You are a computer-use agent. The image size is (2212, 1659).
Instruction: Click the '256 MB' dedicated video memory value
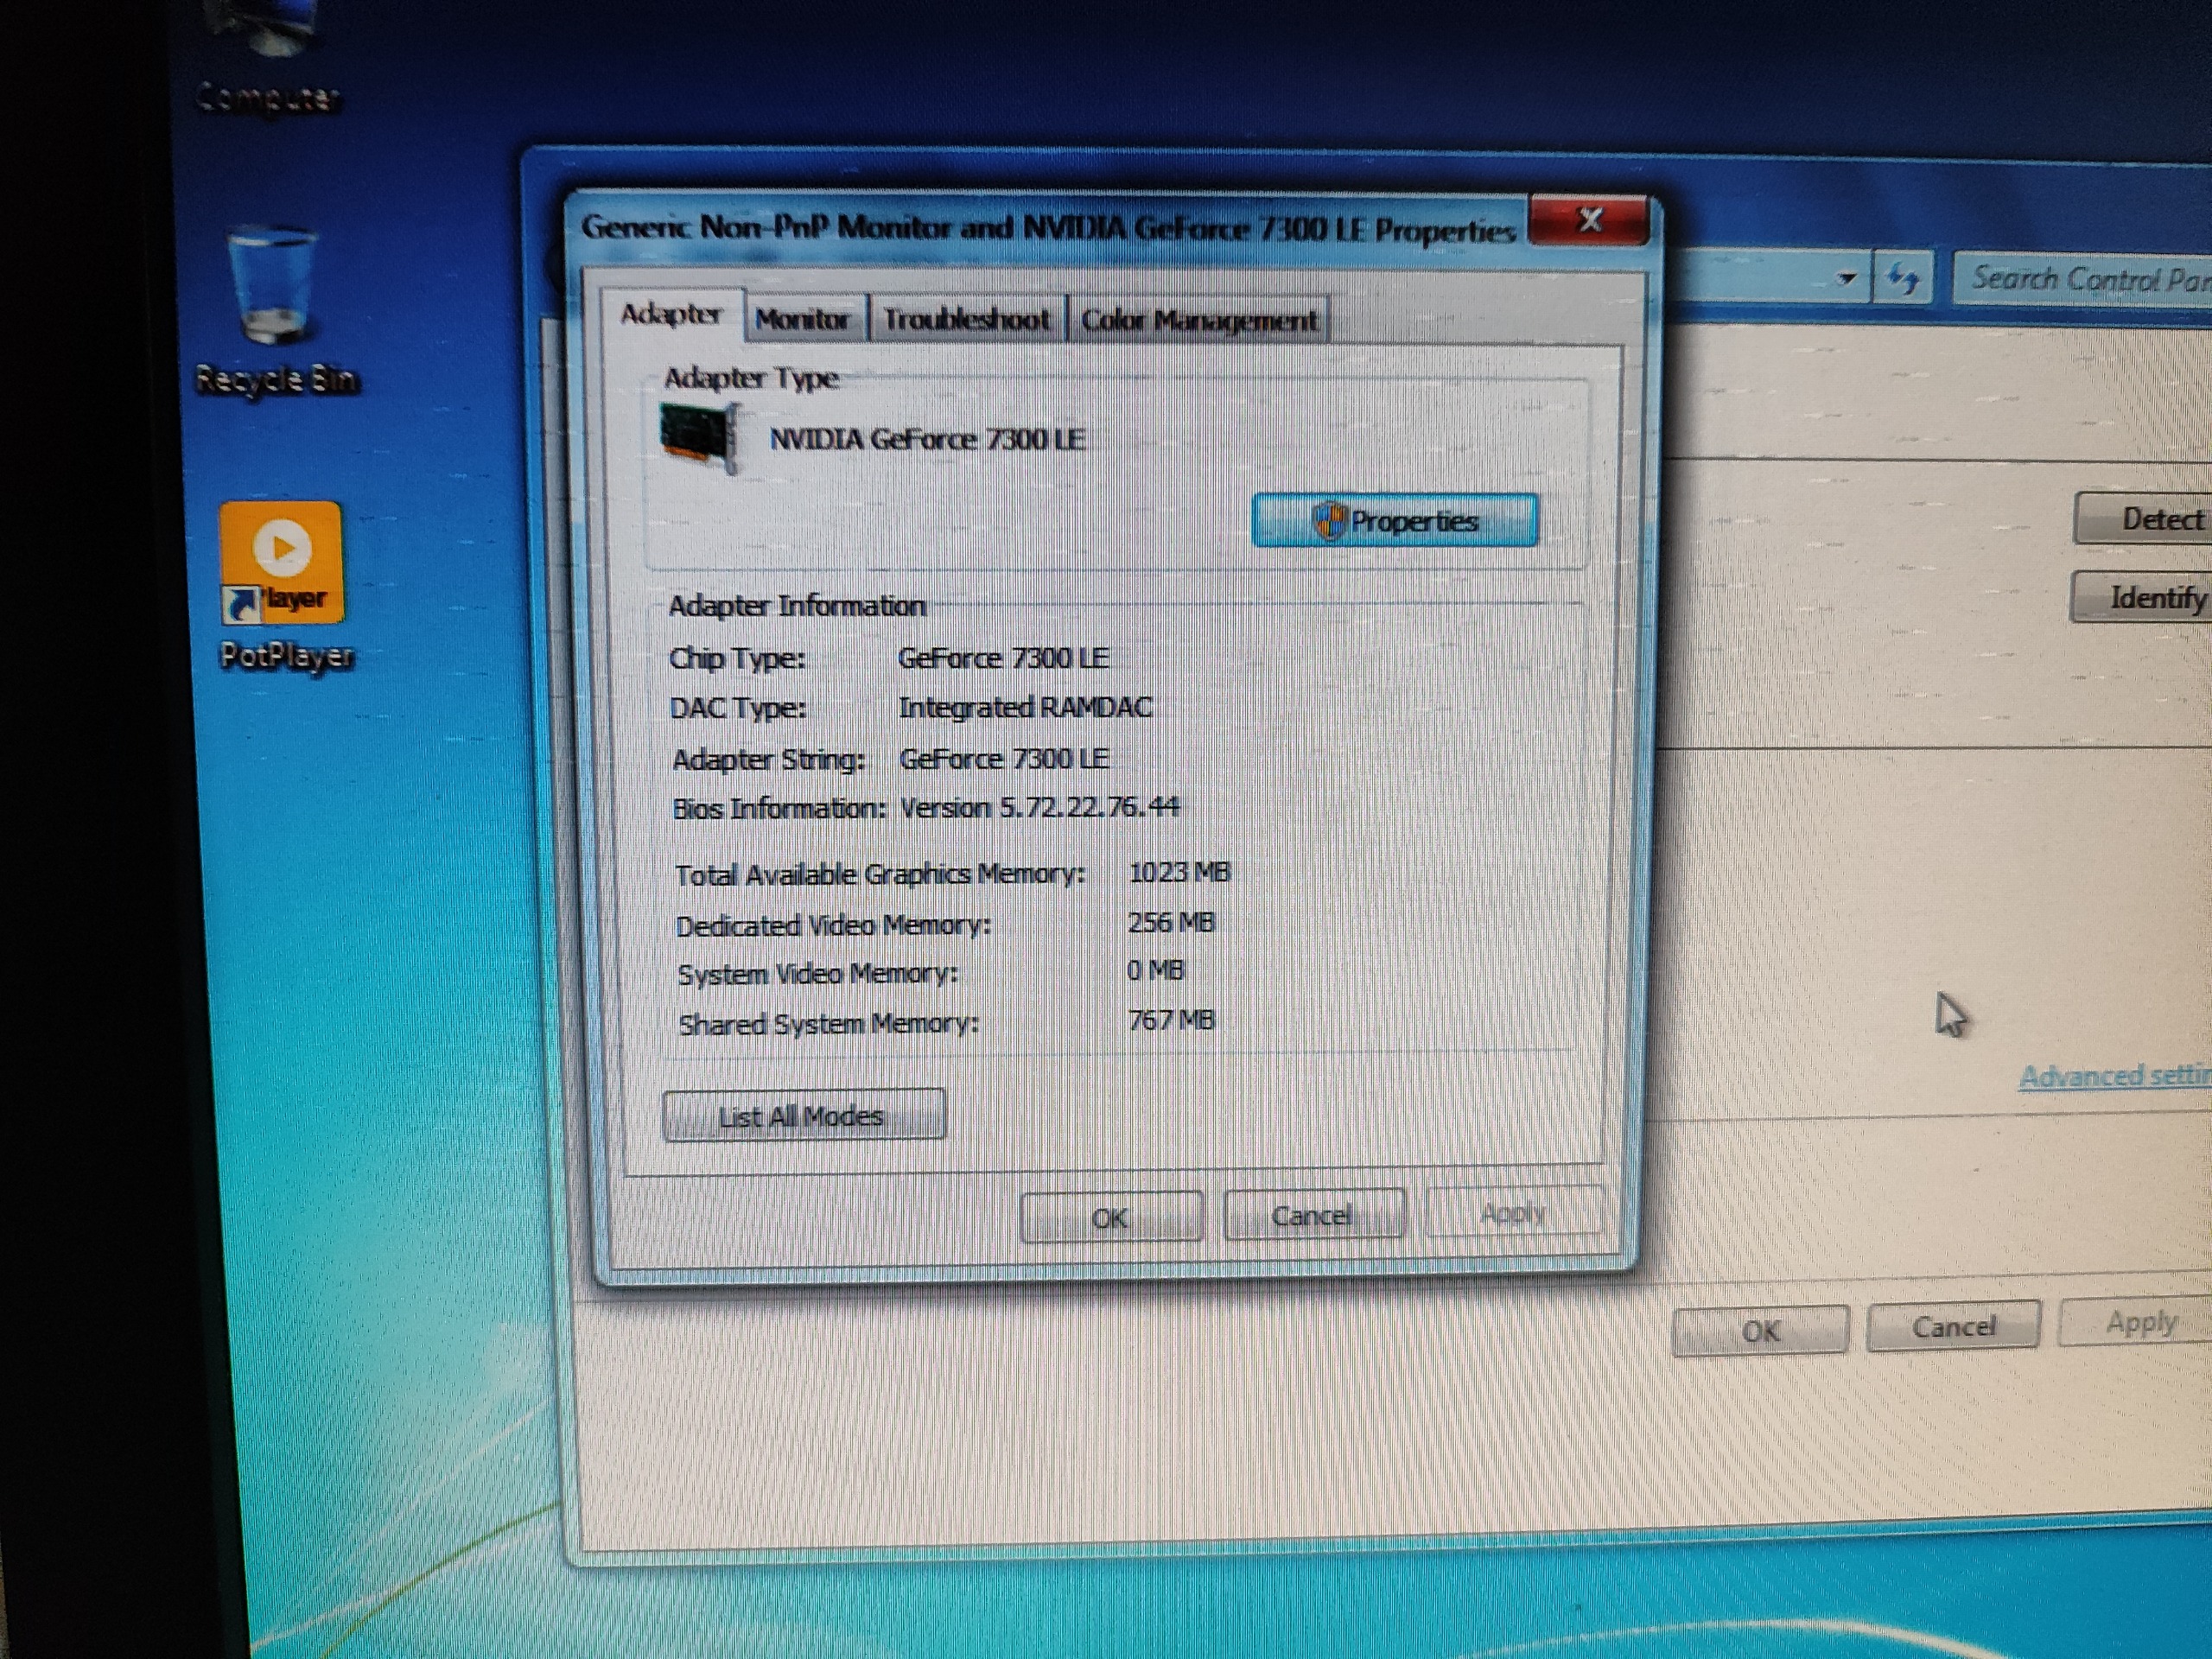click(x=1170, y=922)
